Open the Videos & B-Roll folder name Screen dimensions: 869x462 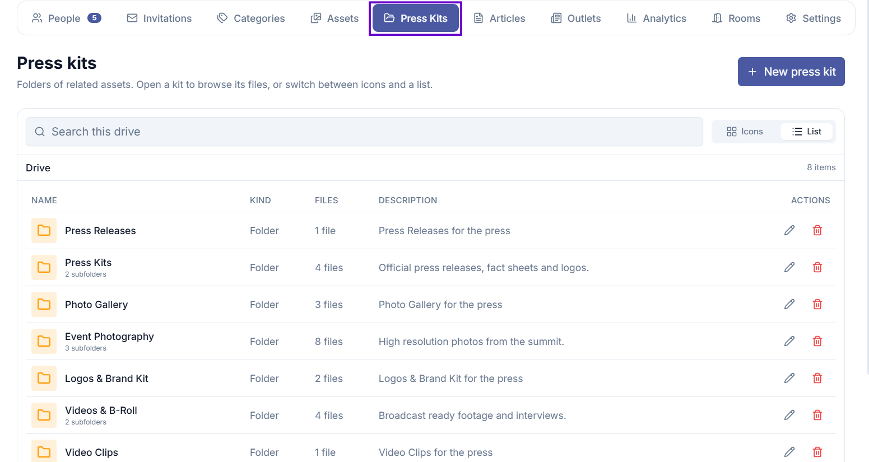pyautogui.click(x=101, y=410)
